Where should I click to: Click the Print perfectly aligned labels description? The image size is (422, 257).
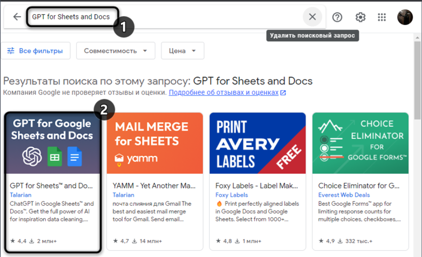(257, 211)
